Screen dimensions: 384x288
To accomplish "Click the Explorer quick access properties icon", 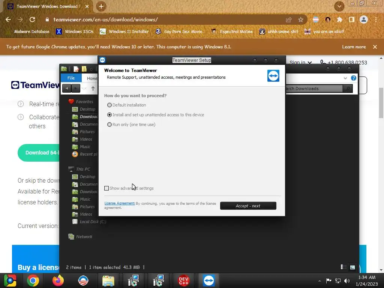I will pyautogui.click(x=76, y=69).
